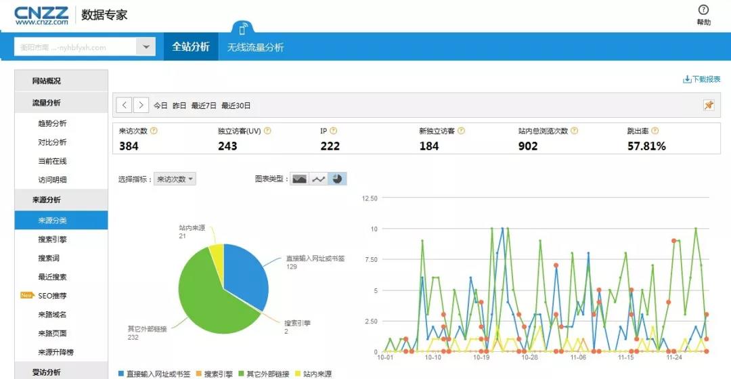Viewport: 731px width, 379px height.
Task: Click the 下载报表 download link
Action: tap(702, 79)
